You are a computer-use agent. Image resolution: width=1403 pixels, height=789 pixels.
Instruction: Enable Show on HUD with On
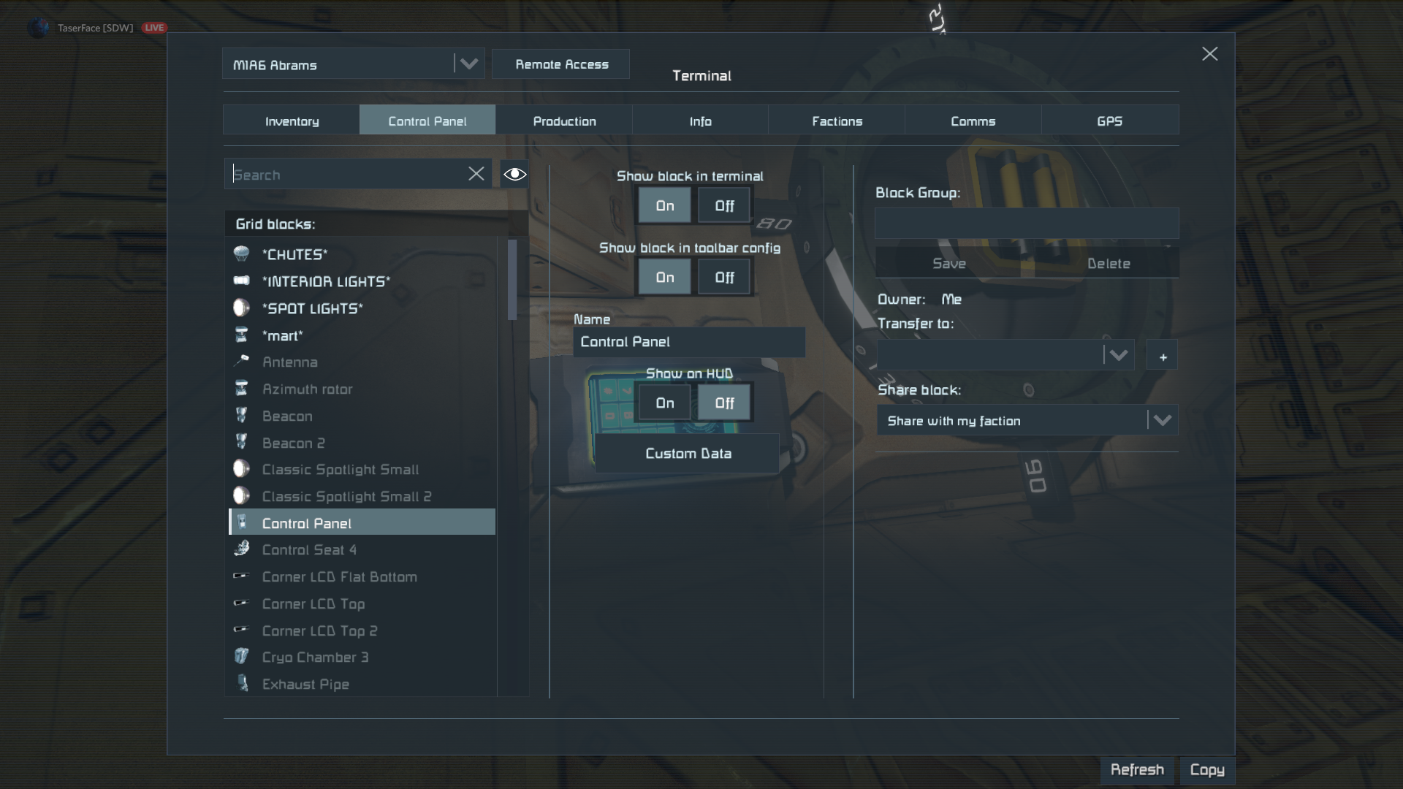coord(664,403)
